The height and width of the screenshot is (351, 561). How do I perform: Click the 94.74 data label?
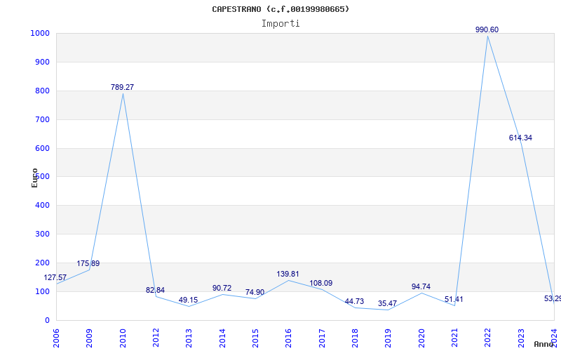421,286
